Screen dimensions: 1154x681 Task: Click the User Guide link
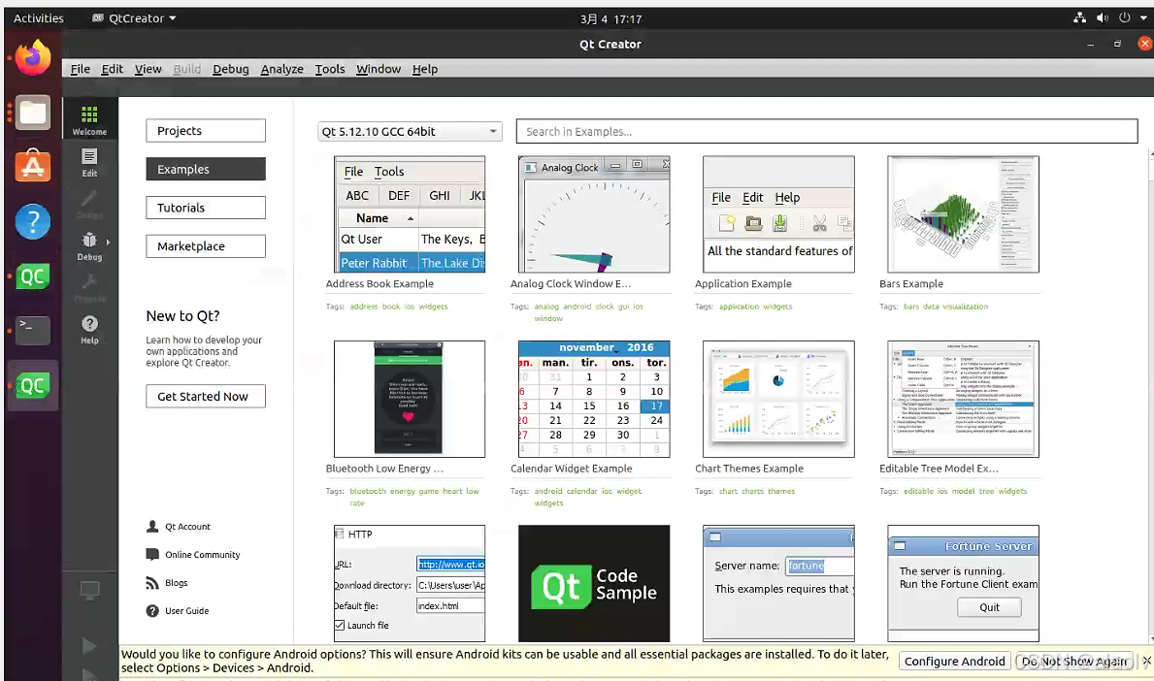[x=187, y=610]
